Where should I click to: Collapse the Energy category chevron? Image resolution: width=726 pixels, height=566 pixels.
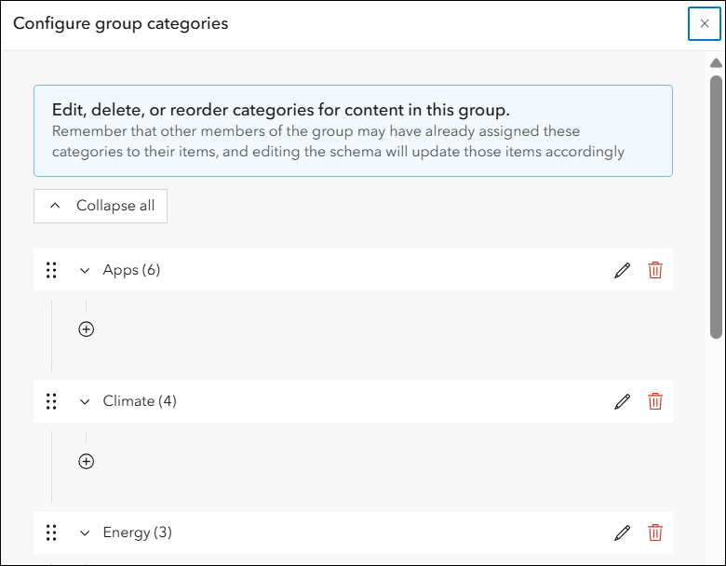85,533
